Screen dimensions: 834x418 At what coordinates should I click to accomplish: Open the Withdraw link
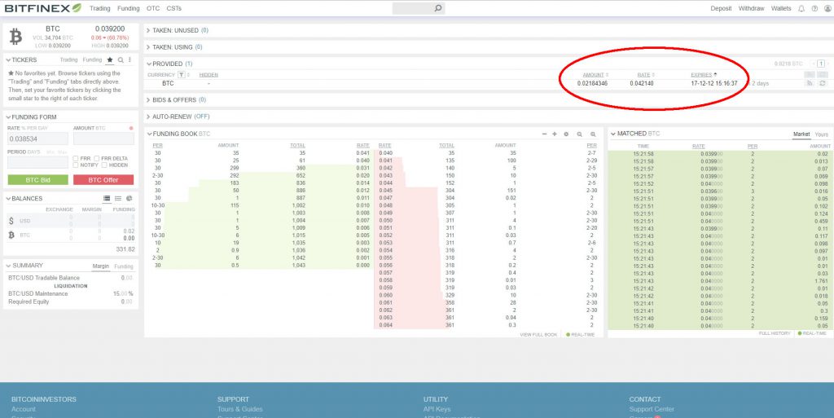click(x=752, y=8)
